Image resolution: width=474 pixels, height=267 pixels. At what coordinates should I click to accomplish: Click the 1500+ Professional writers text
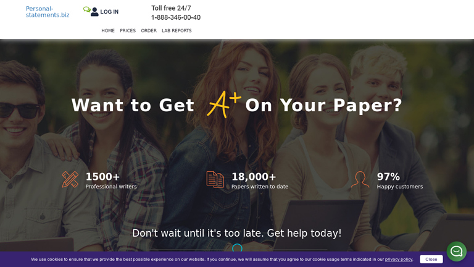110,180
